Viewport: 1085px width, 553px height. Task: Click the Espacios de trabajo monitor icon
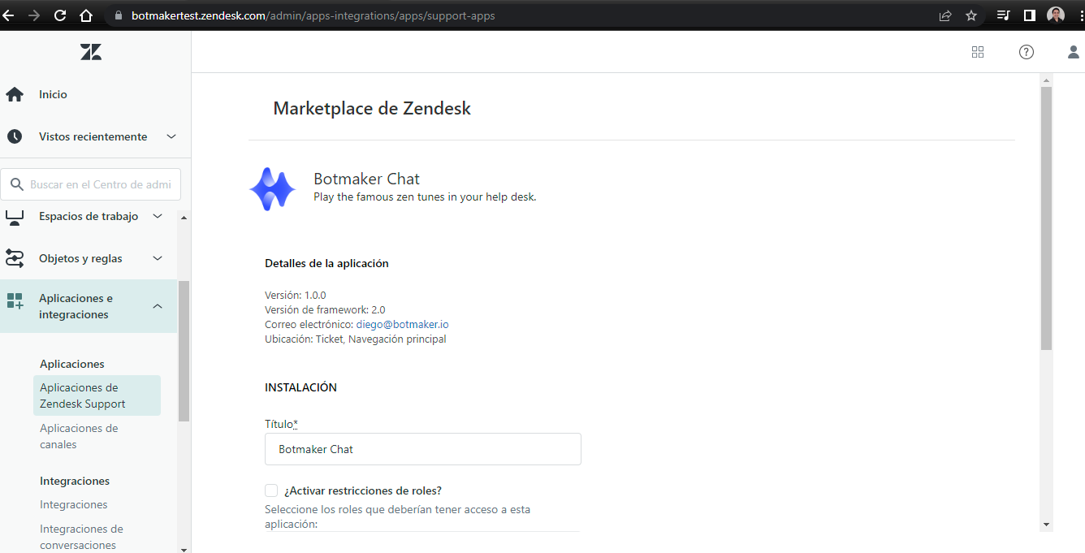15,217
